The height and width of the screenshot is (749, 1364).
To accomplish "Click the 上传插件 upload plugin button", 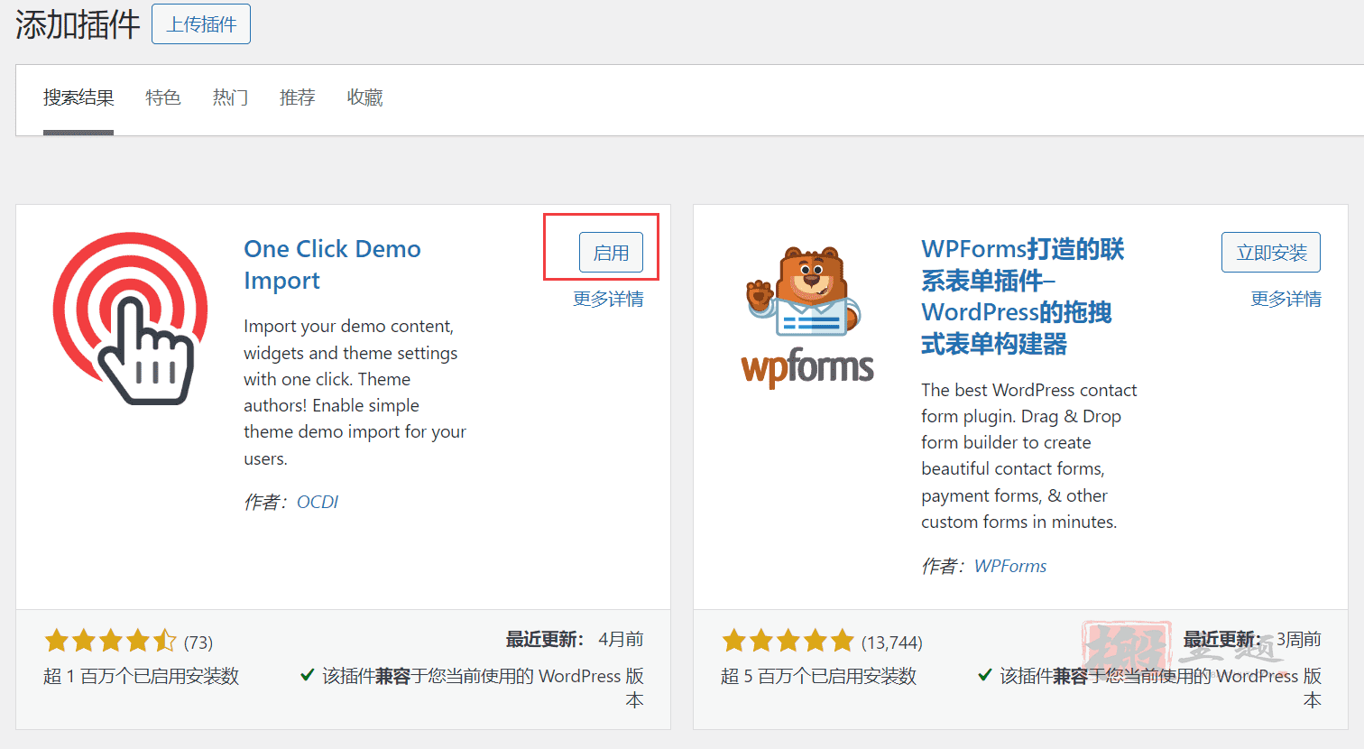I will pyautogui.click(x=201, y=24).
